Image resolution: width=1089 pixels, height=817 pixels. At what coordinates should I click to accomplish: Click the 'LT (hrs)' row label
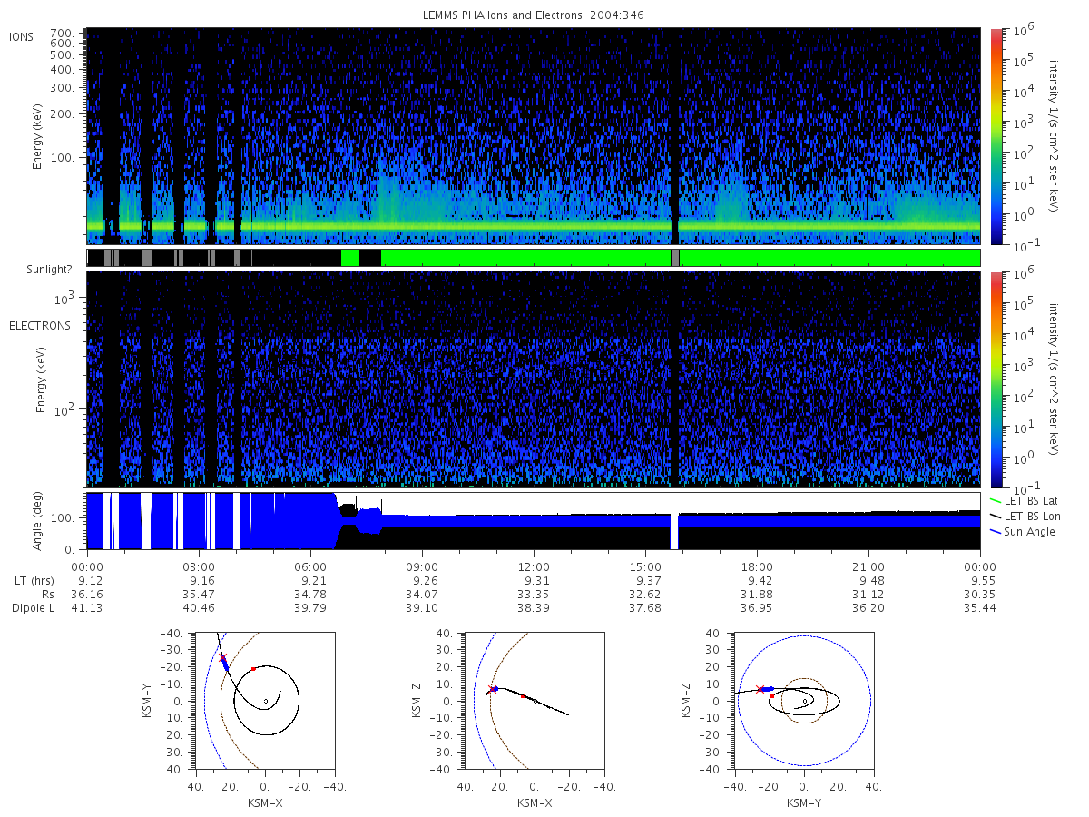click(36, 579)
